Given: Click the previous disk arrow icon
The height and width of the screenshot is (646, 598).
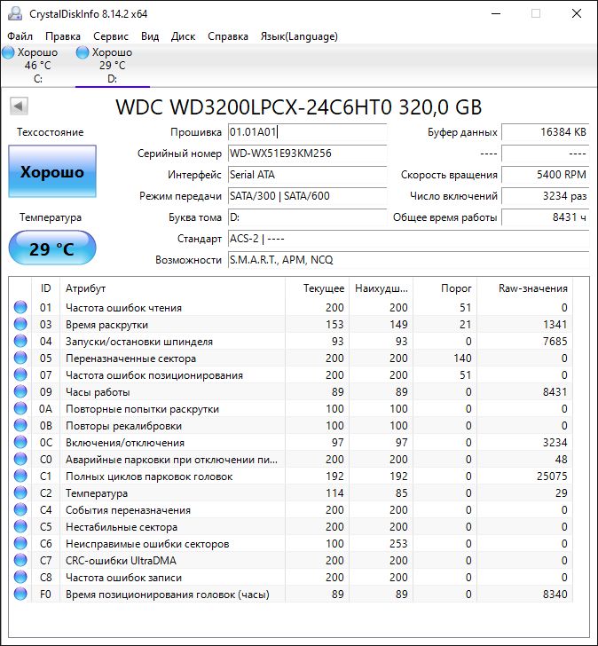Looking at the screenshot, I should [18, 106].
